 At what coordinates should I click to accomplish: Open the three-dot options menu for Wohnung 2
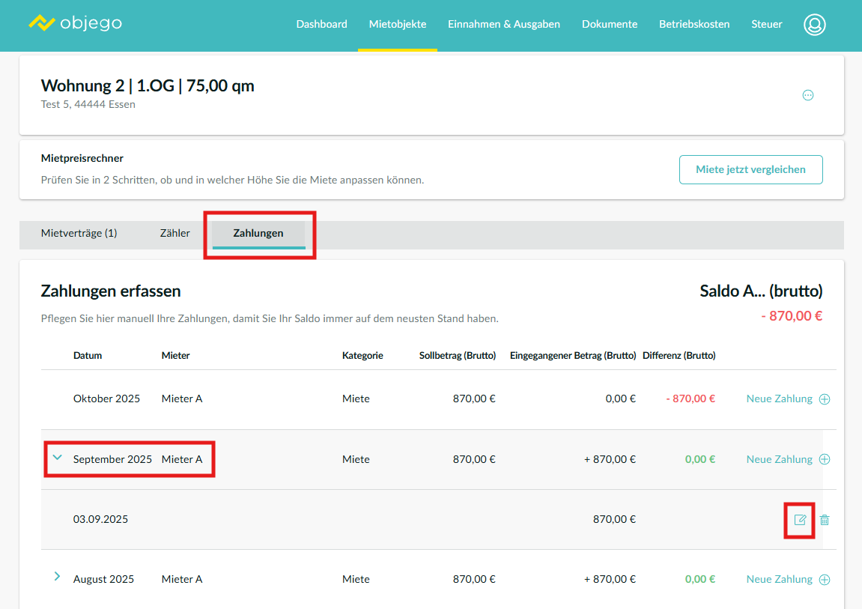807,95
